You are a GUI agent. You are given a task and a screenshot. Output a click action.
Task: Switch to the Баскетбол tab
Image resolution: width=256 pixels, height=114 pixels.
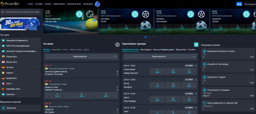[56, 49]
